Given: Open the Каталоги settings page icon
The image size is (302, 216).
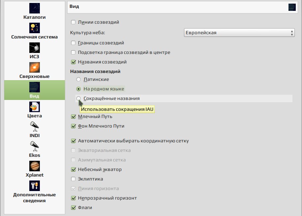Looking at the screenshot, I should click(35, 8).
